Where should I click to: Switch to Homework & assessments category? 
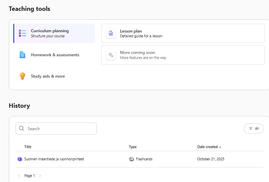coord(55,55)
